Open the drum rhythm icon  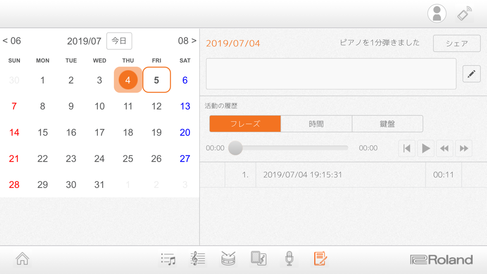228,259
